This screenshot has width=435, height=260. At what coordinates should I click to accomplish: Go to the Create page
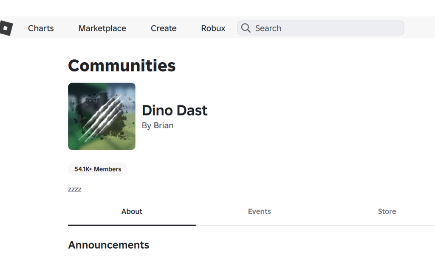pos(164,28)
